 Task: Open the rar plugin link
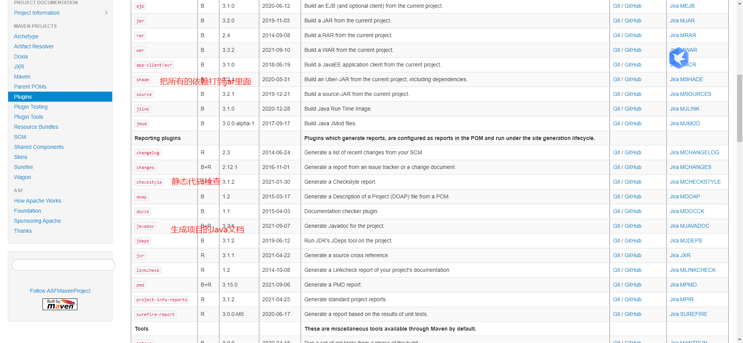[140, 36]
